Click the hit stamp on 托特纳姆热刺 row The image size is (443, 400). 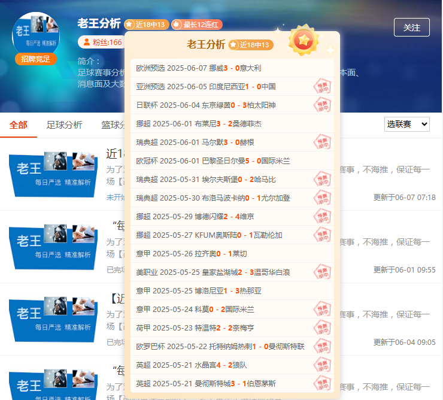point(322,347)
